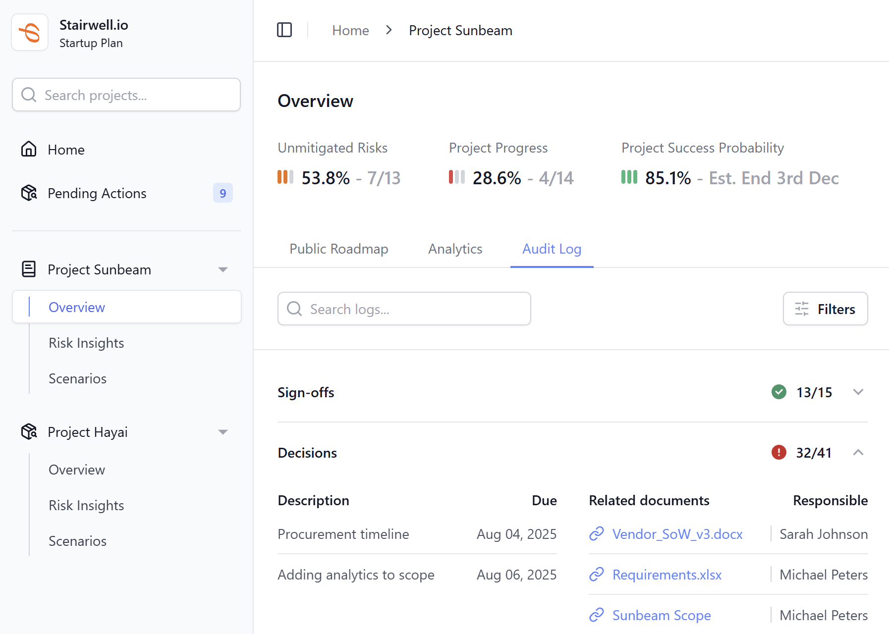Click the Filters sliders icon

801,309
